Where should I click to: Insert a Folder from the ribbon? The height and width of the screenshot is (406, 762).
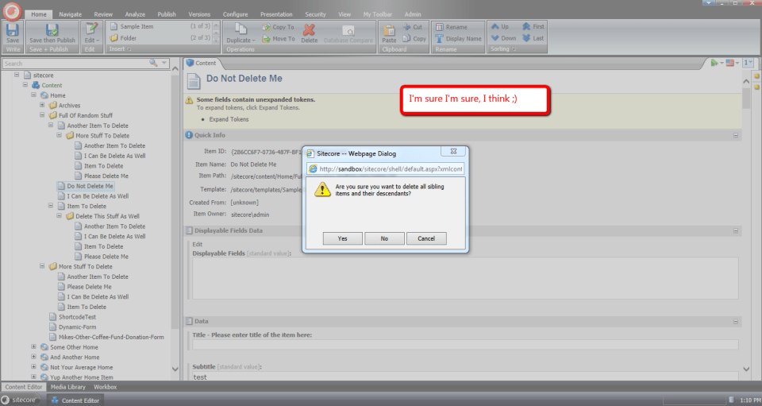point(123,38)
